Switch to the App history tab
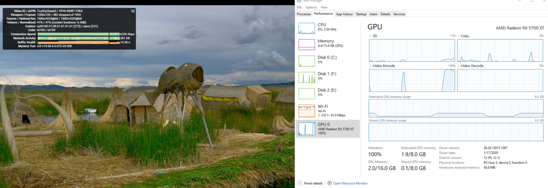Screen dimensions: 548x188 point(344,14)
